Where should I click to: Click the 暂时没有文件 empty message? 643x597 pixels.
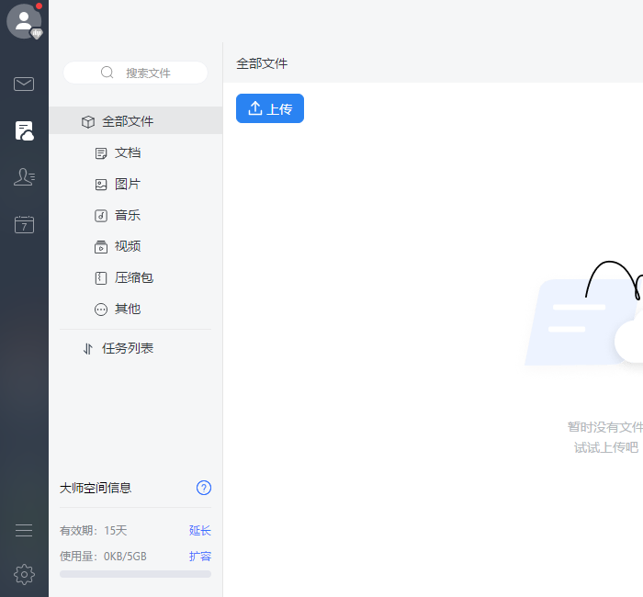pyautogui.click(x=605, y=427)
